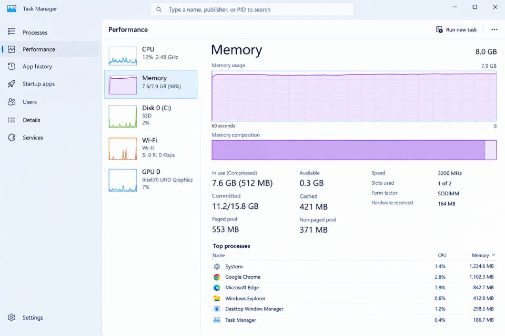Select the GPU 0 graph thumbnail

point(123,181)
